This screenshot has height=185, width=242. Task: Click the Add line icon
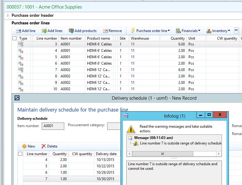pyautogui.click(x=18, y=31)
